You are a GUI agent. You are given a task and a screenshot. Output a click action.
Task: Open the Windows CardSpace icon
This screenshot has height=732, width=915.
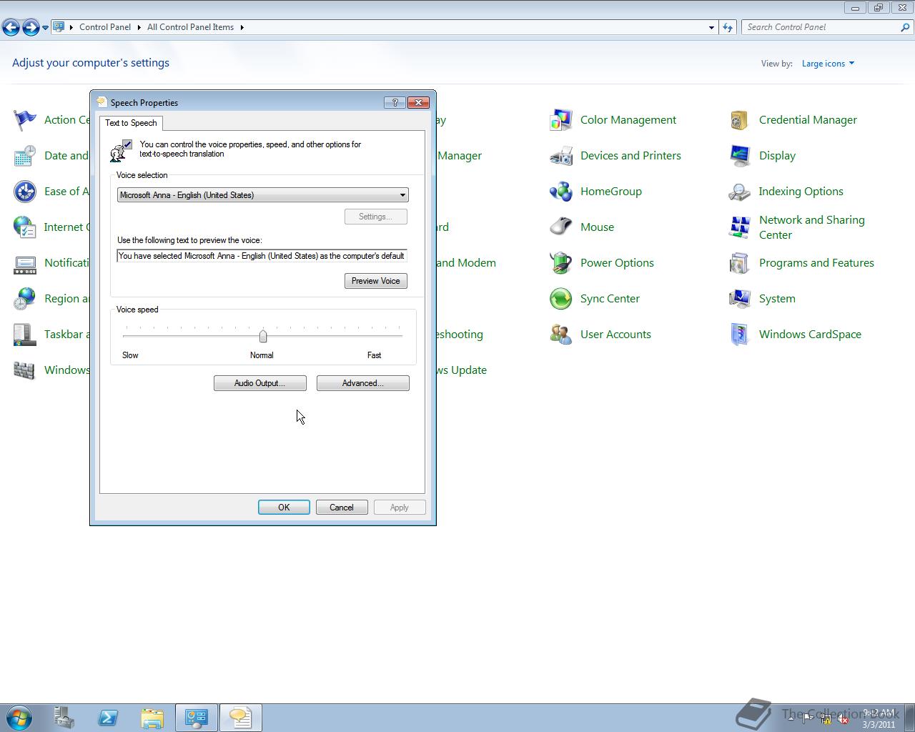click(x=740, y=335)
